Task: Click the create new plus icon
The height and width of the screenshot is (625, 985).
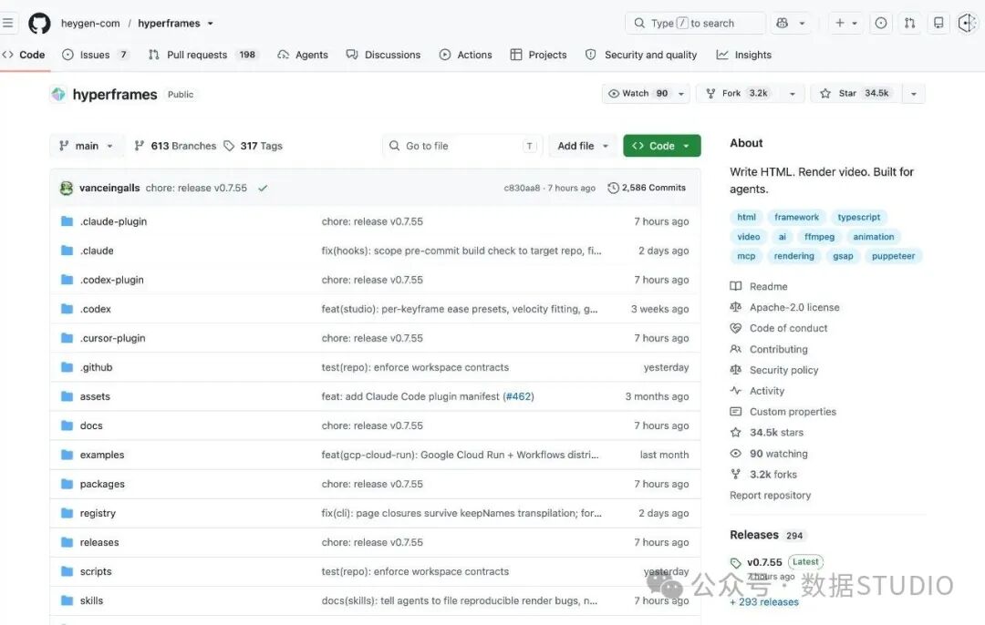Action: point(840,23)
